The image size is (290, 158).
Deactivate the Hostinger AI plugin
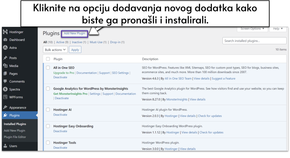pos(60,115)
